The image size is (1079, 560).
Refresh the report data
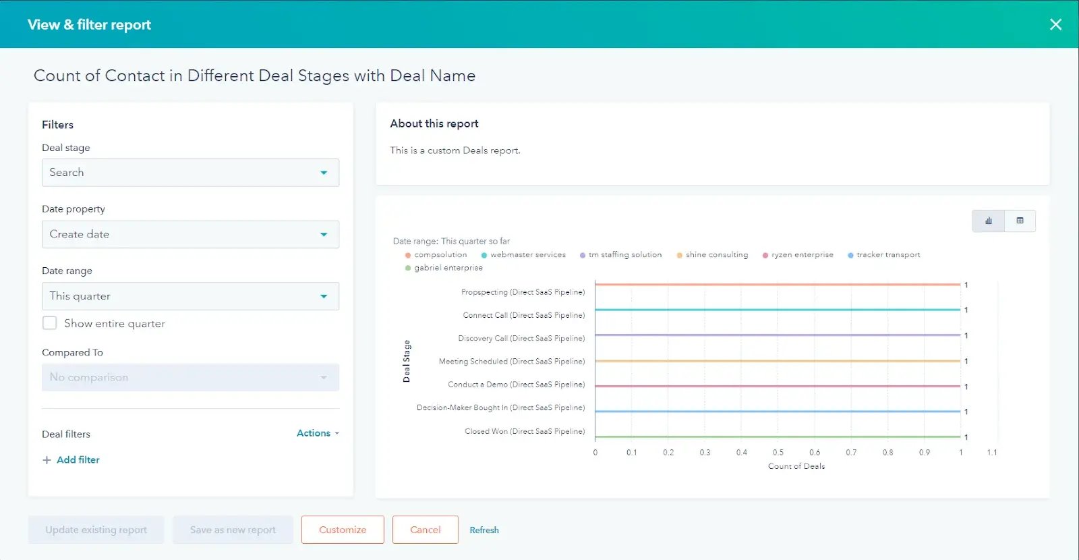484,530
